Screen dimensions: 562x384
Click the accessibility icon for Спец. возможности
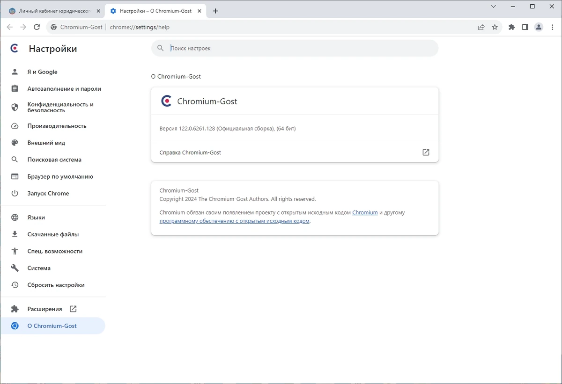tap(15, 251)
